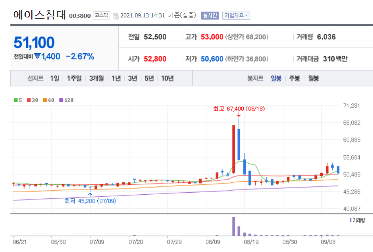The width and height of the screenshot is (373, 252).
Task: Click the 거래대금 value 310 백만
Action: pos(335,59)
